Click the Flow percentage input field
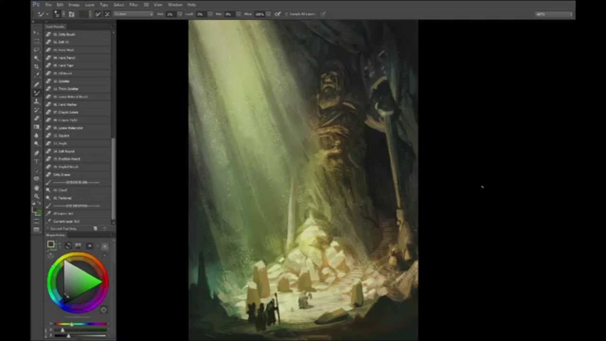This screenshot has height=341, width=606. 259,14
